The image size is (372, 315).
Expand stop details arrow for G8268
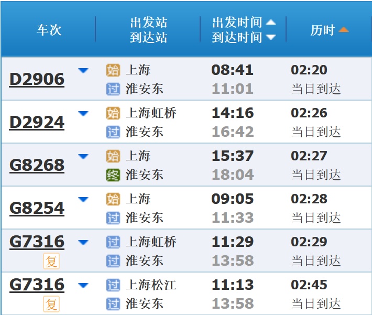click(83, 156)
